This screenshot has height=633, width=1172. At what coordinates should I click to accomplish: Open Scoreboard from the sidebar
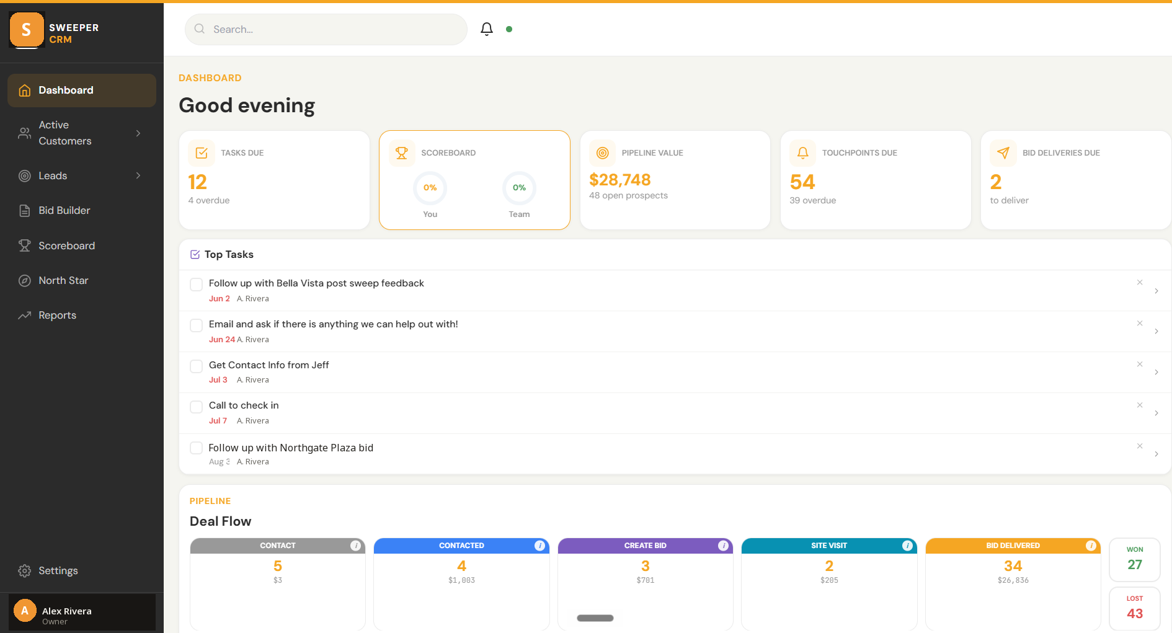(82, 246)
